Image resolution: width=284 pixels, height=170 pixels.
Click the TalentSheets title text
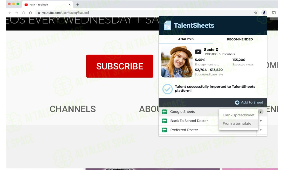pos(194,25)
